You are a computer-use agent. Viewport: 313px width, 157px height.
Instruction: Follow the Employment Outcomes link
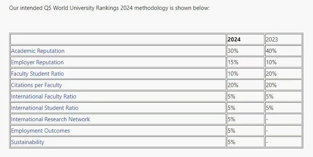41,130
